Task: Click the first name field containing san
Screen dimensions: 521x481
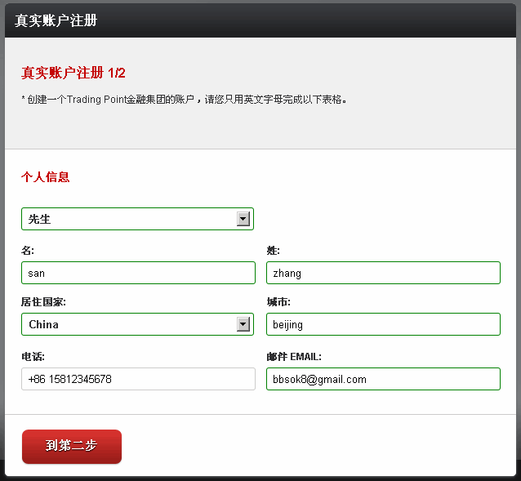Action: pos(138,273)
